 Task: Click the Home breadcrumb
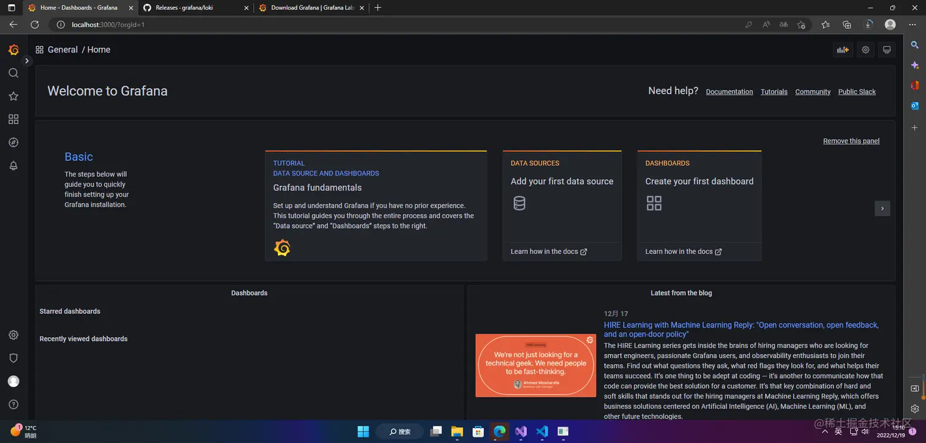(99, 50)
